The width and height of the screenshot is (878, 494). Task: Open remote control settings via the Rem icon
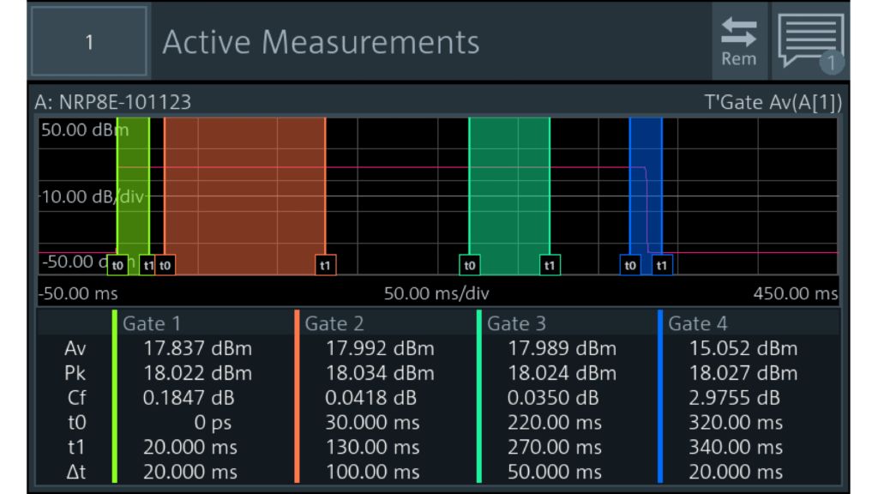pyautogui.click(x=738, y=38)
